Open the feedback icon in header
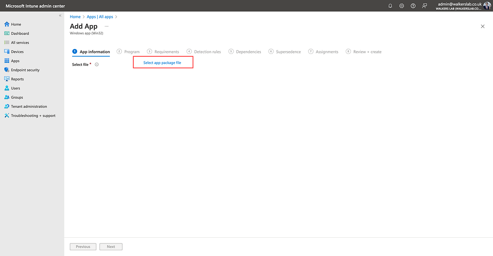 [424, 6]
